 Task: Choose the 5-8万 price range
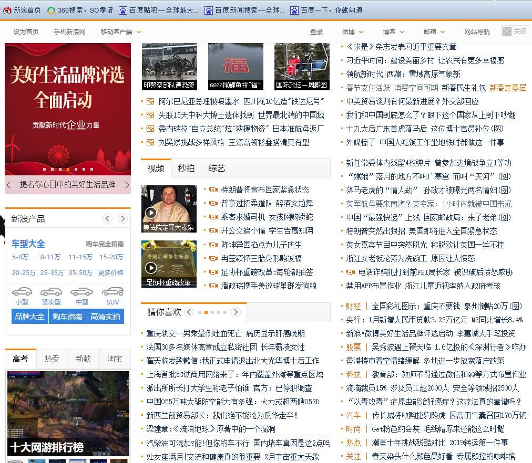point(20,257)
